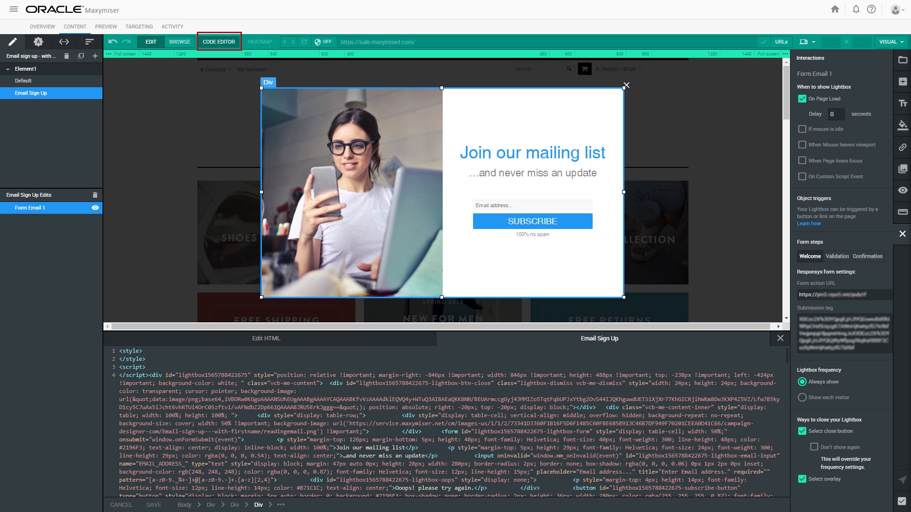Enable the If mouse is idle checkbox

[x=802, y=129]
